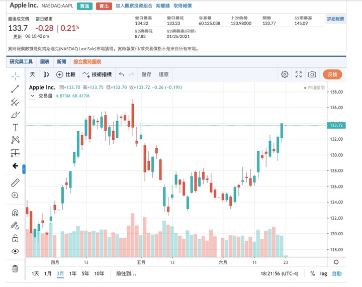Toggle percent scale mode

pos(313,273)
